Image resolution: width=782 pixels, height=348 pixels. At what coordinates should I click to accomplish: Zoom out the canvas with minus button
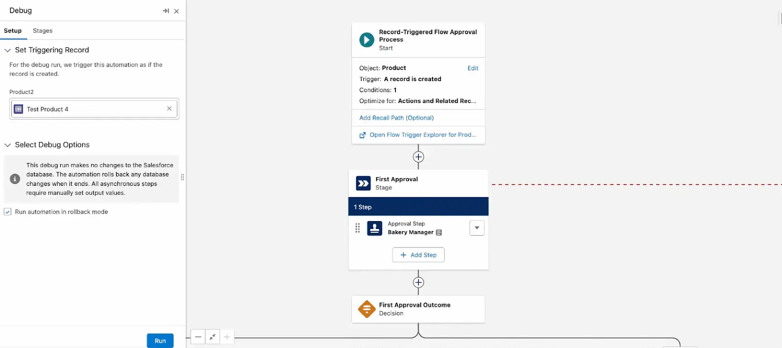click(x=198, y=337)
